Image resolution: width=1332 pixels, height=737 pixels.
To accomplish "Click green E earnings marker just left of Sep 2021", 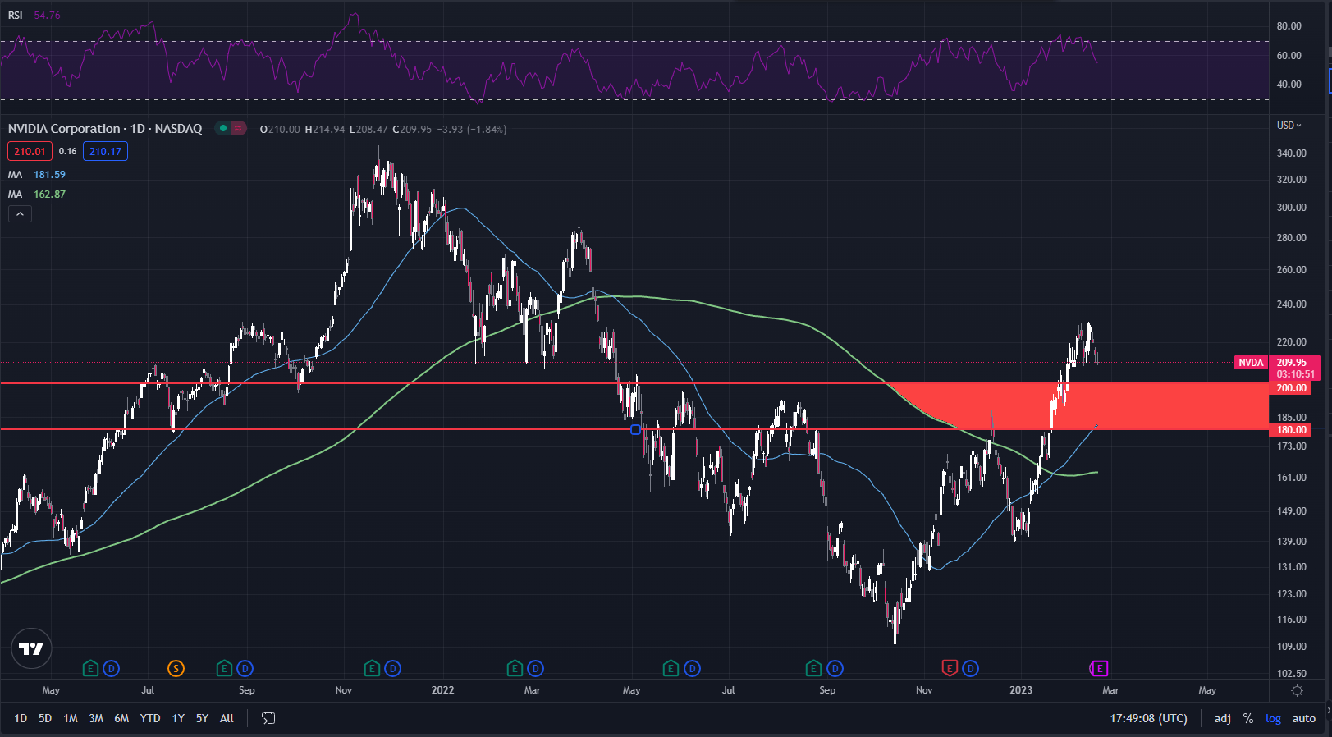I will pyautogui.click(x=224, y=669).
